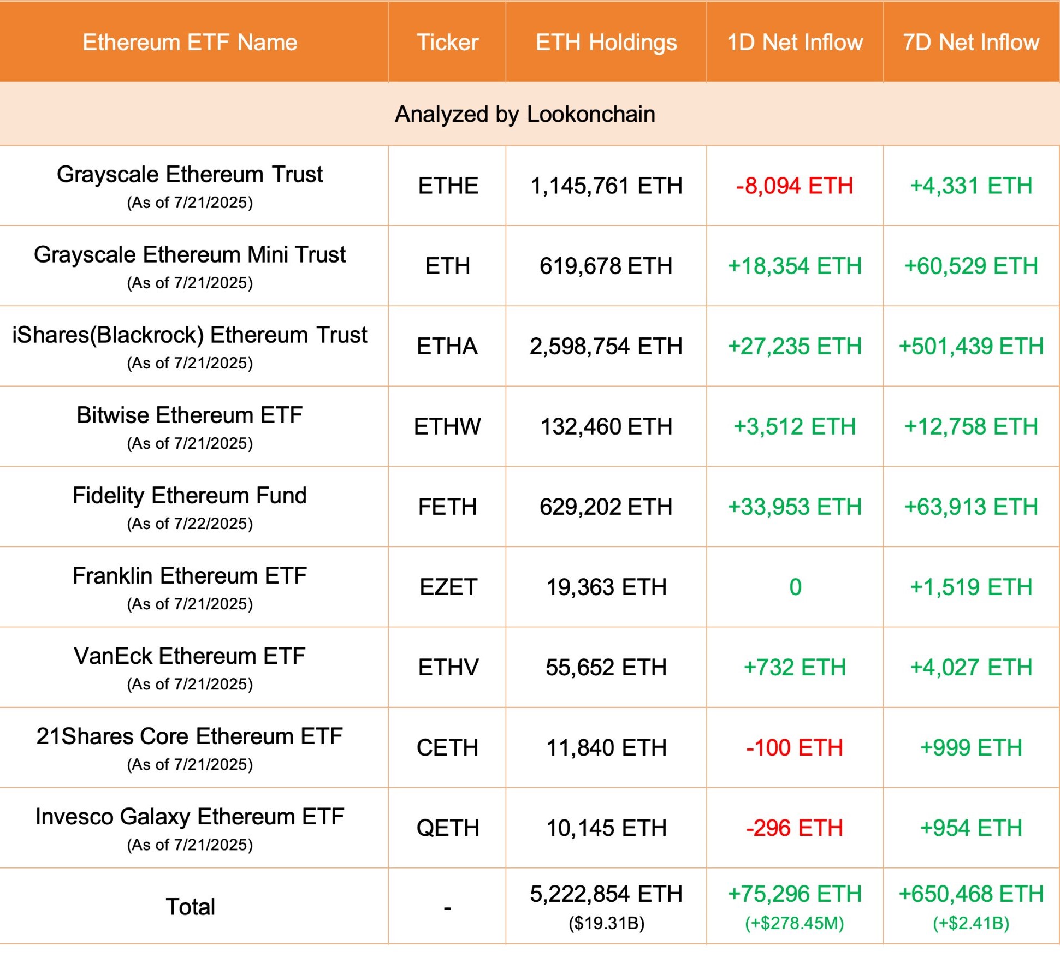Click the +1,519 ETH weekly inflow
Viewport: 1060px width, 957px height.
[x=971, y=587]
